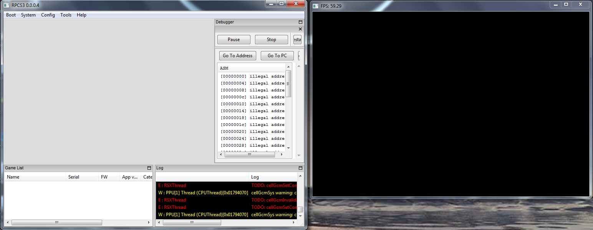Select first W : PPU[1] Thread log entry
Viewport: 593px width, 230px height.
coord(226,193)
